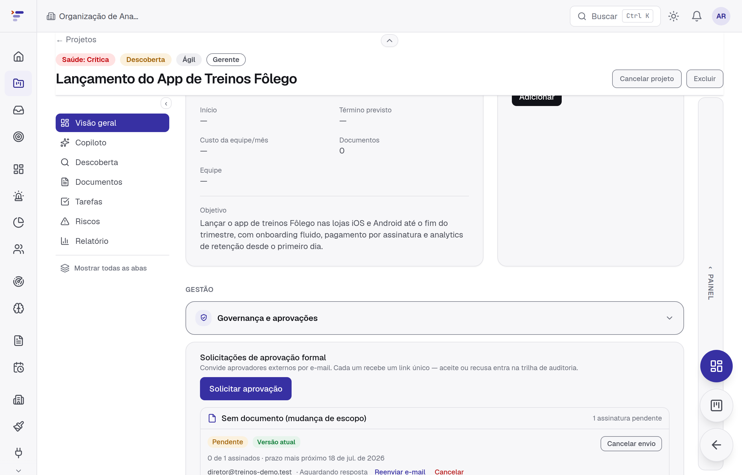This screenshot has height=475, width=742.
Task: Click the Gerente role badge
Action: [x=226, y=60]
